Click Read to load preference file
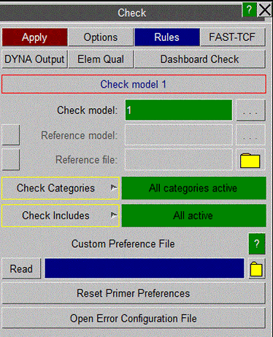 tap(21, 269)
